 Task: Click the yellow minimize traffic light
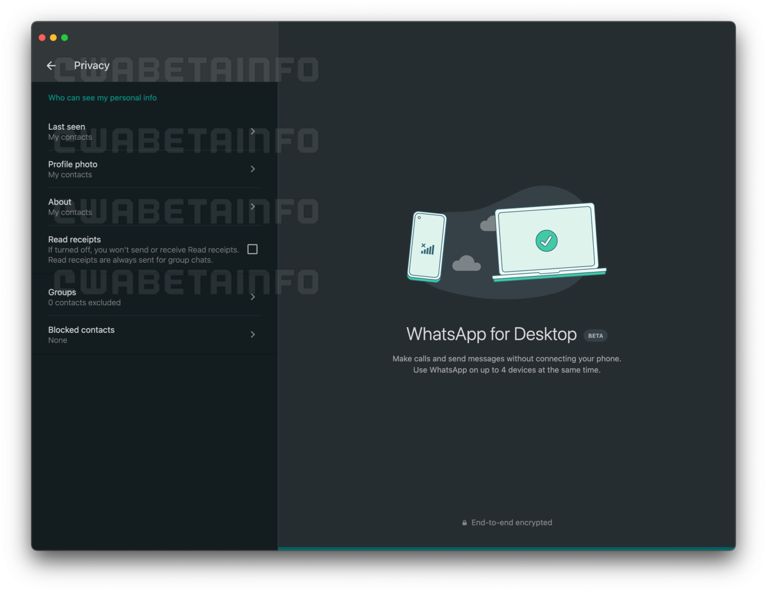click(x=53, y=37)
